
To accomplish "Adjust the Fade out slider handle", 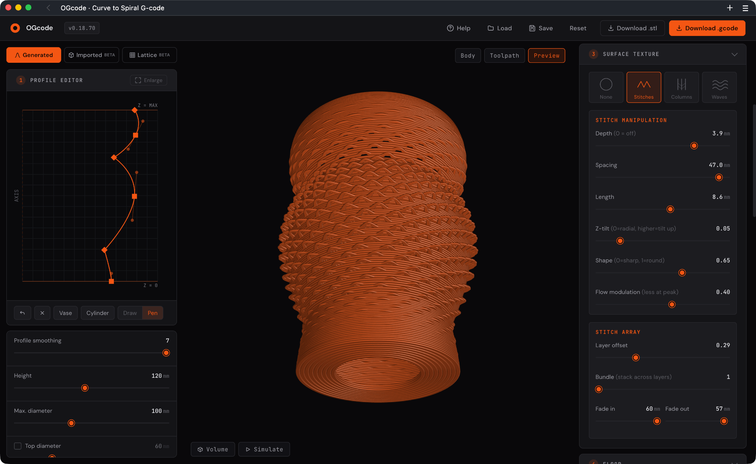I will (x=724, y=421).
